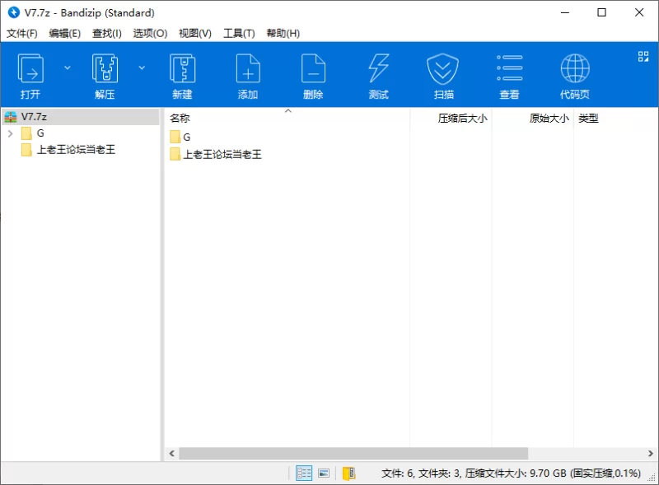
Task: Click the horizontal scrollbar thumb
Action: pyautogui.click(x=353, y=454)
